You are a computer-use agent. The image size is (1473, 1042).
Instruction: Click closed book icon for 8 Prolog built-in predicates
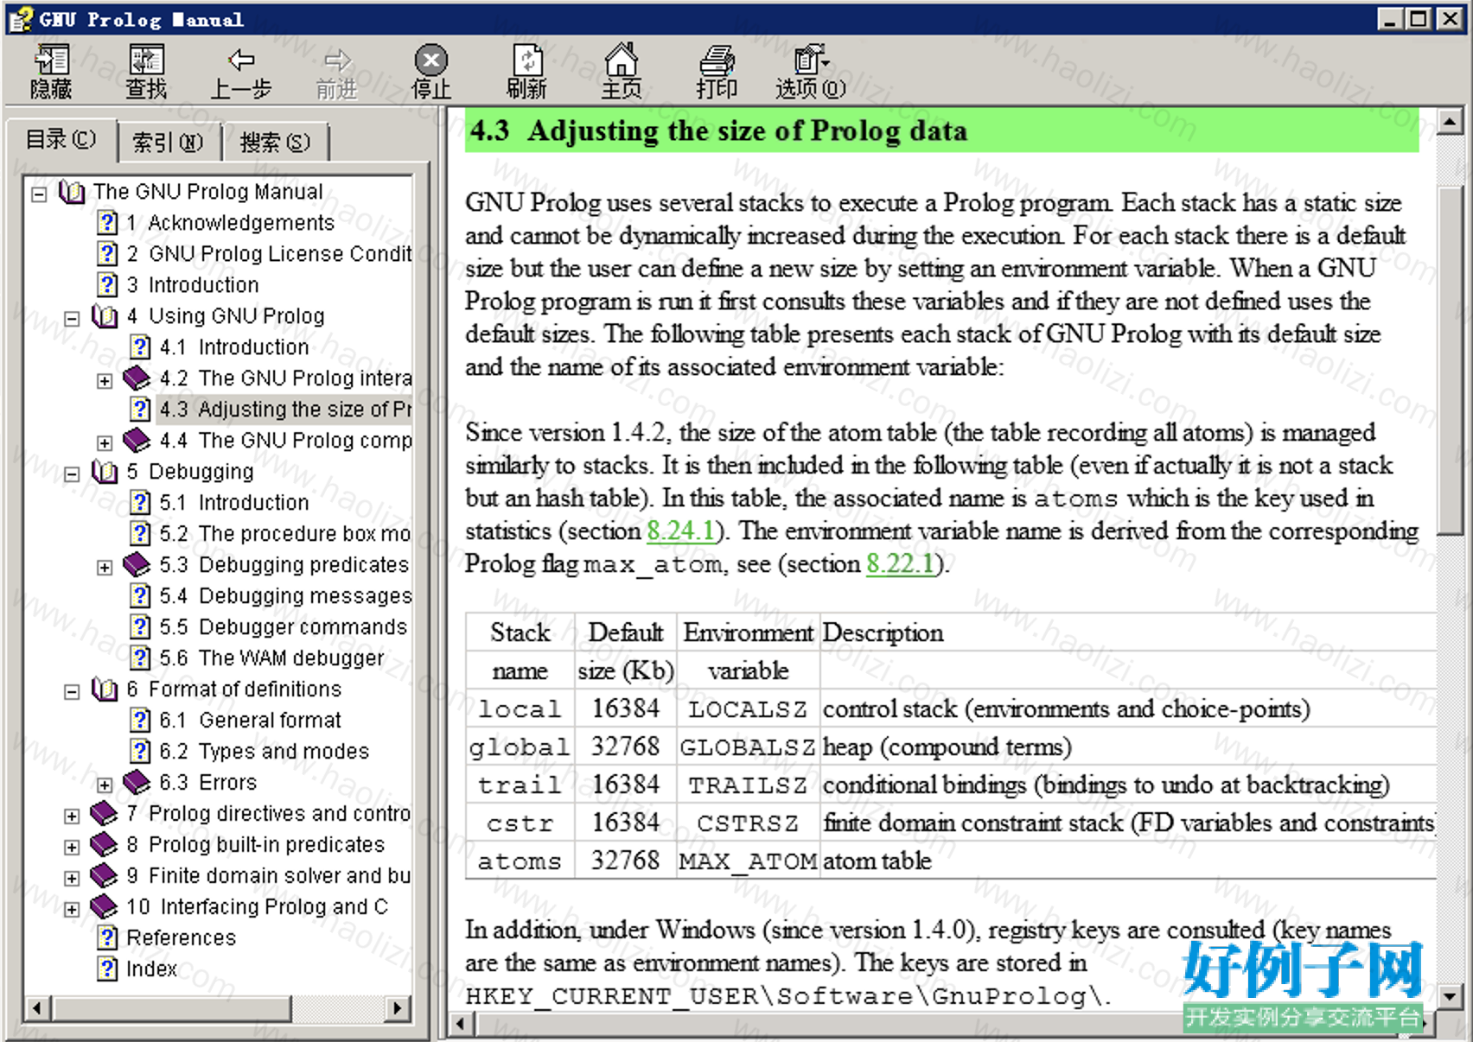pos(104,844)
